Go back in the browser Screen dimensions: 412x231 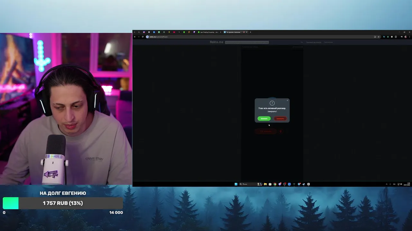click(135, 37)
